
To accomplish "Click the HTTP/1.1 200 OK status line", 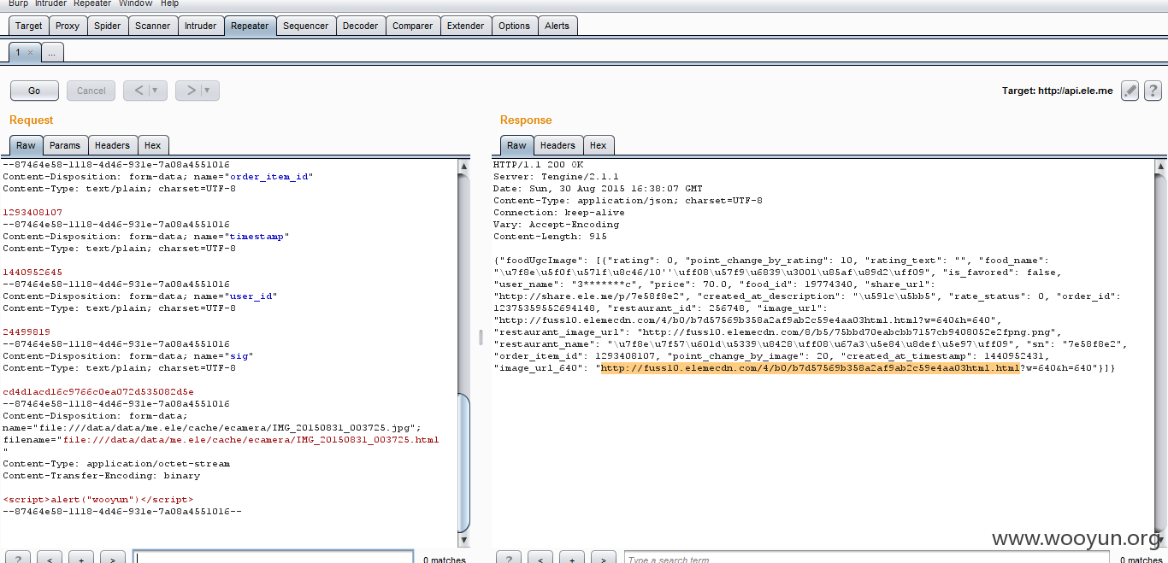I will click(538, 165).
